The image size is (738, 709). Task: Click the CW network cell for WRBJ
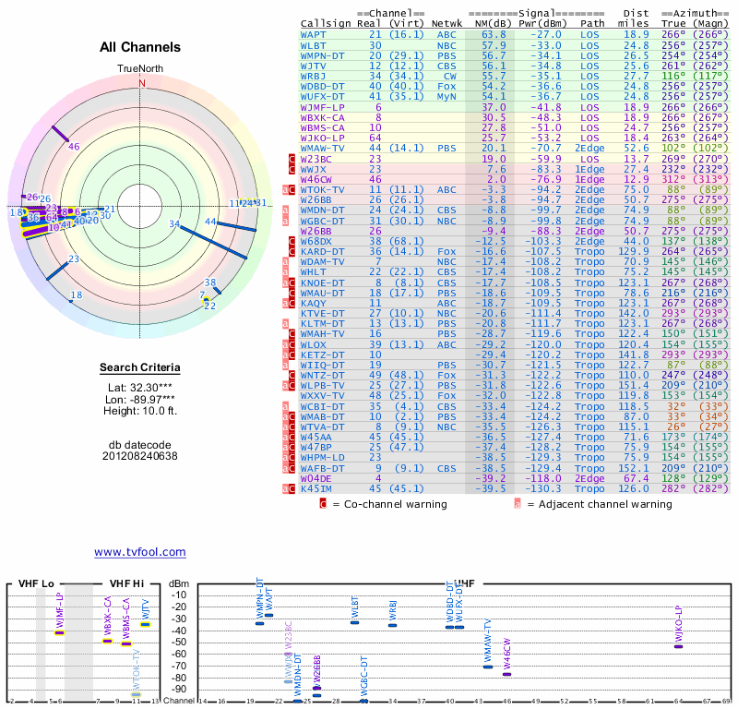pos(449,77)
